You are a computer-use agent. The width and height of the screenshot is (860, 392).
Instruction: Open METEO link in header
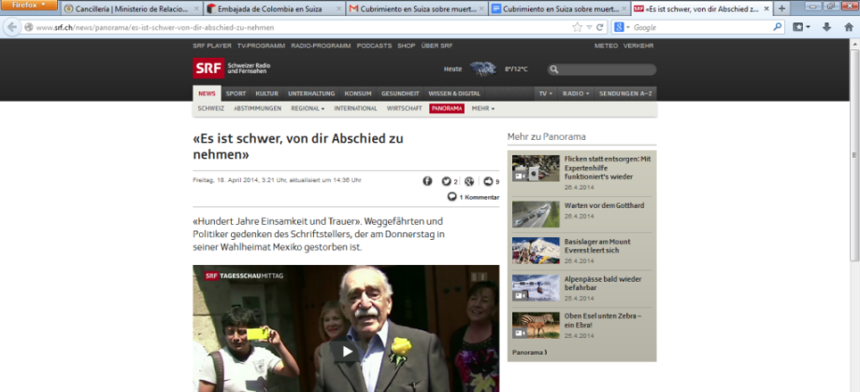pyautogui.click(x=606, y=46)
